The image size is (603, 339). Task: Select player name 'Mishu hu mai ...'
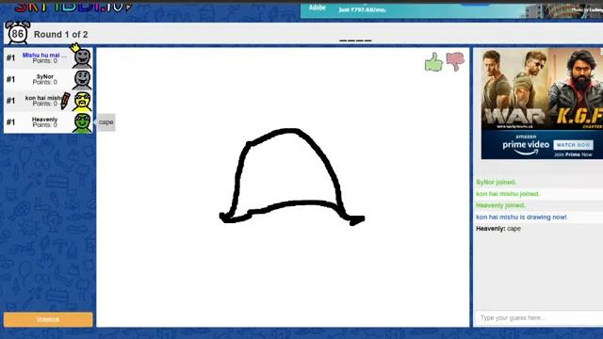[x=44, y=55]
